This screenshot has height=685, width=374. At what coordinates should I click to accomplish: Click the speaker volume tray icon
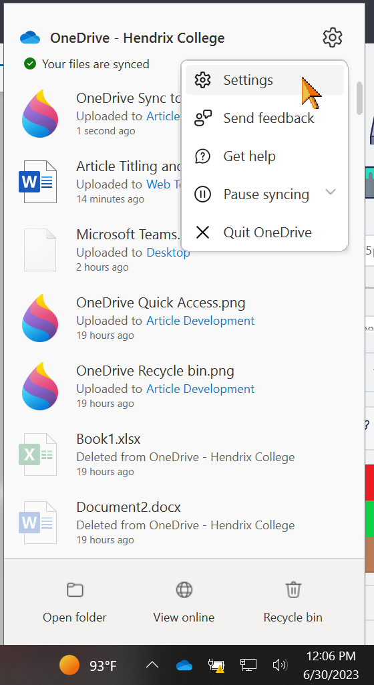pos(280,666)
